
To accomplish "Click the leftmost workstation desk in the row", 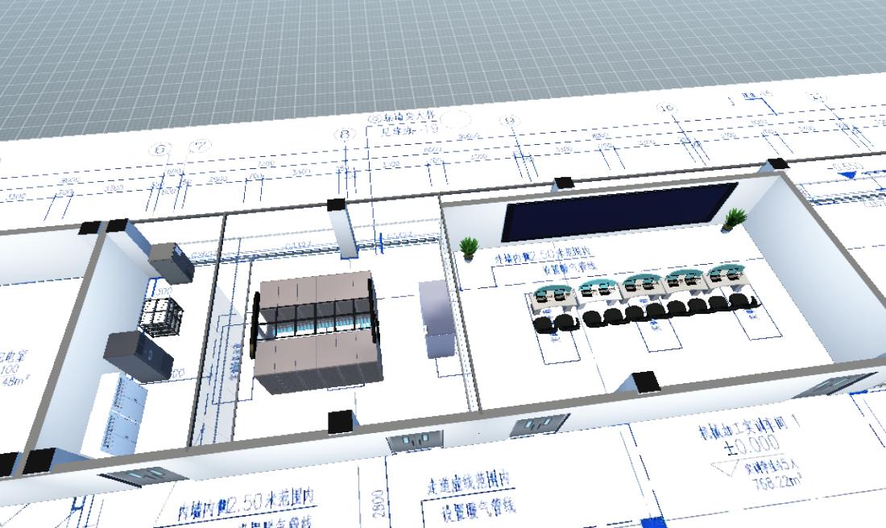I will [x=553, y=297].
